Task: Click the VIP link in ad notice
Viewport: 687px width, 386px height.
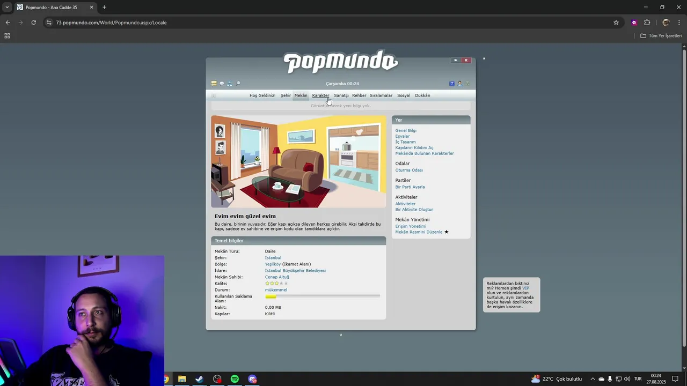Action: [525, 288]
